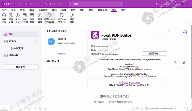The image size is (192, 111).
Task: Click the Redo arrow in title bar
Action: (x=40, y=4)
